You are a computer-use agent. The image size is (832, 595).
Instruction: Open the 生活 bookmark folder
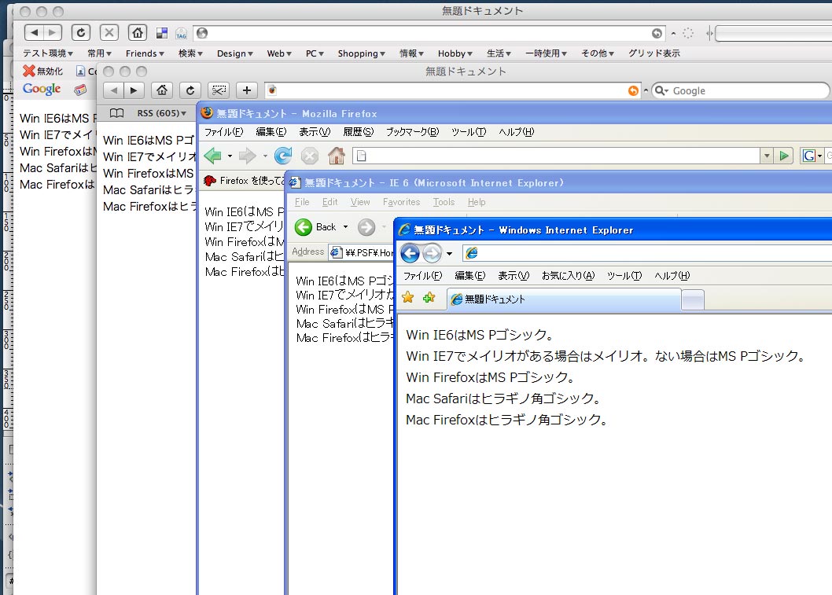tap(499, 53)
